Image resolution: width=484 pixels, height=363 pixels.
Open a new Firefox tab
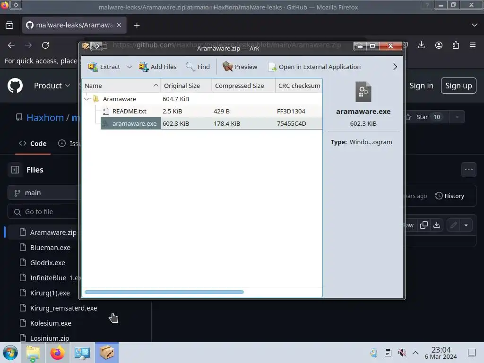[137, 26]
